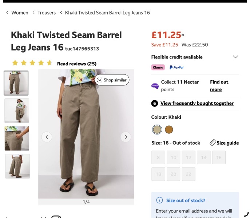The width and height of the screenshot is (250, 218).
Task: Select size 8 option
Action: 158,157
